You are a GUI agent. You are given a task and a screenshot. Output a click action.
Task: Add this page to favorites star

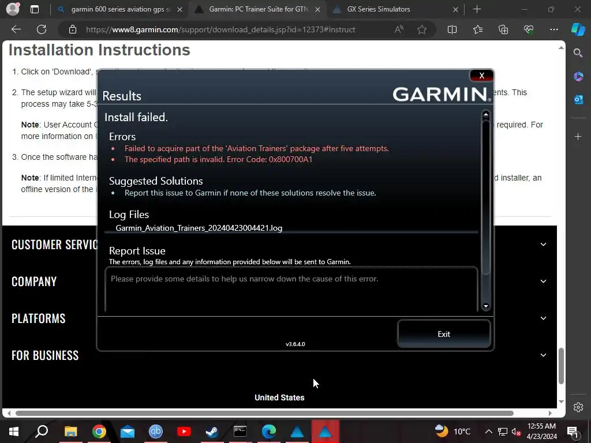click(x=422, y=29)
